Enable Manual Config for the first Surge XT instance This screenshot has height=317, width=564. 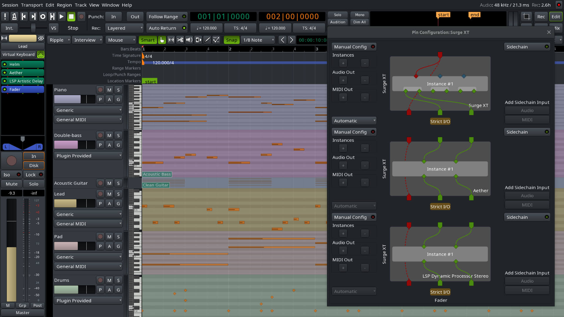[354, 46]
